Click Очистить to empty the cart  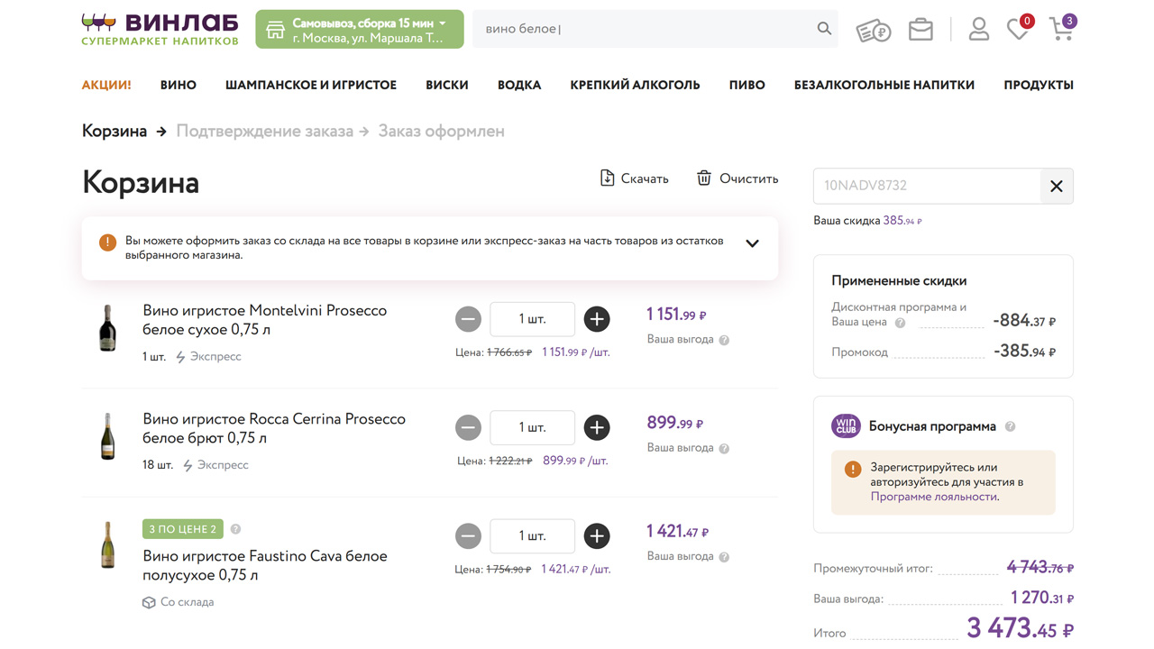[737, 178]
